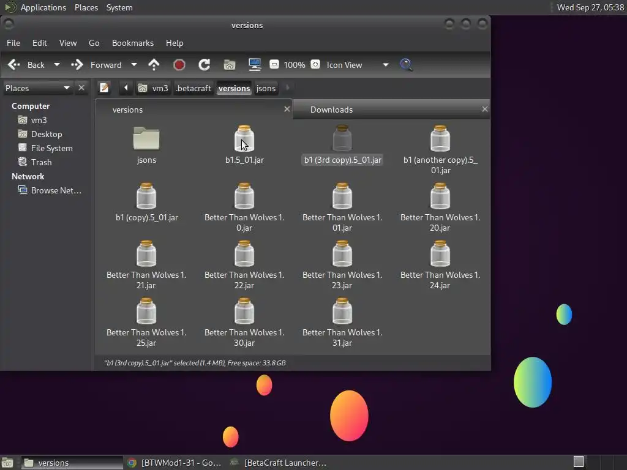The image size is (627, 470).
Task: Switch to the versions tab
Action: pos(194,110)
